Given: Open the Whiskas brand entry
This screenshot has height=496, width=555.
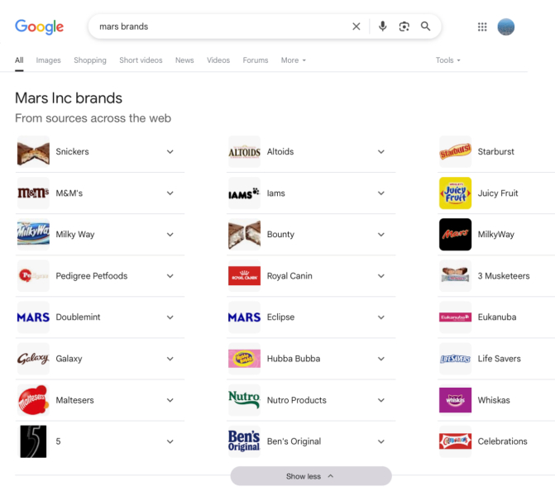Looking at the screenshot, I should [496, 400].
